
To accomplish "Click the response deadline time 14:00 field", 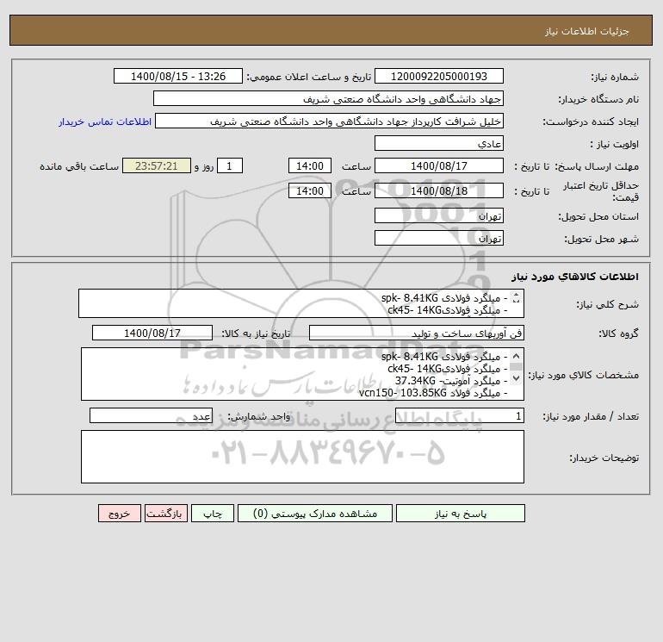I will click(x=309, y=166).
